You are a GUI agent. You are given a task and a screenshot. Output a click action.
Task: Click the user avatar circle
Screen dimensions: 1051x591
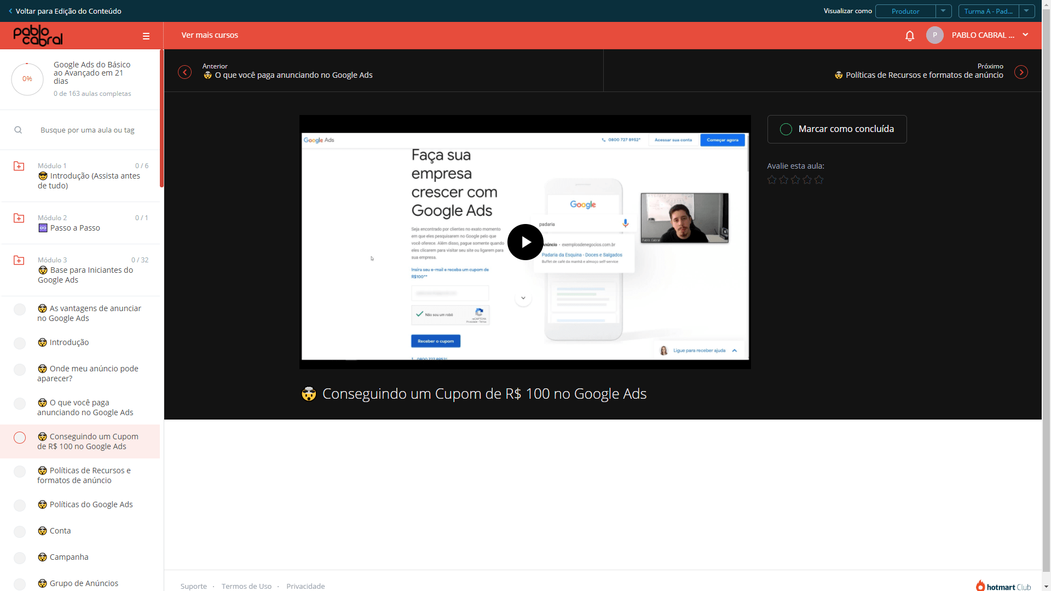[935, 35]
